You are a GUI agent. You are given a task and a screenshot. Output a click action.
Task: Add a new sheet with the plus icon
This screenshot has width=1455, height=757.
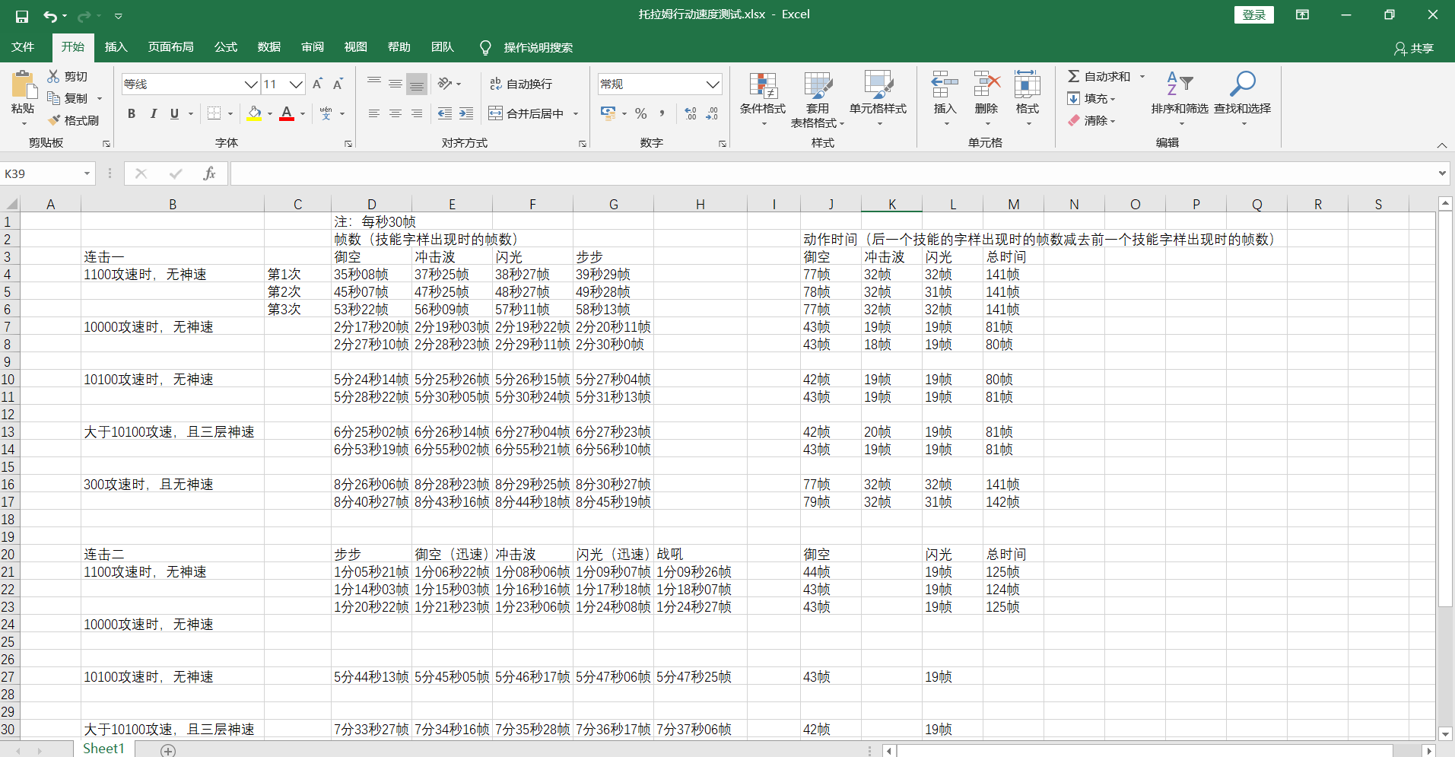(168, 750)
